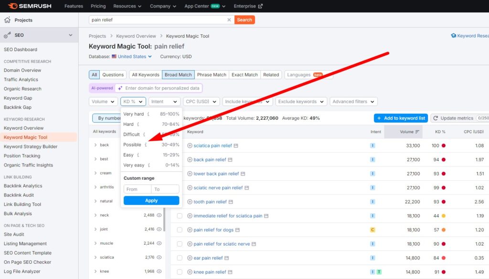Toggle eye icon for muscle group
Screen dimensions: 489x279
159,243
